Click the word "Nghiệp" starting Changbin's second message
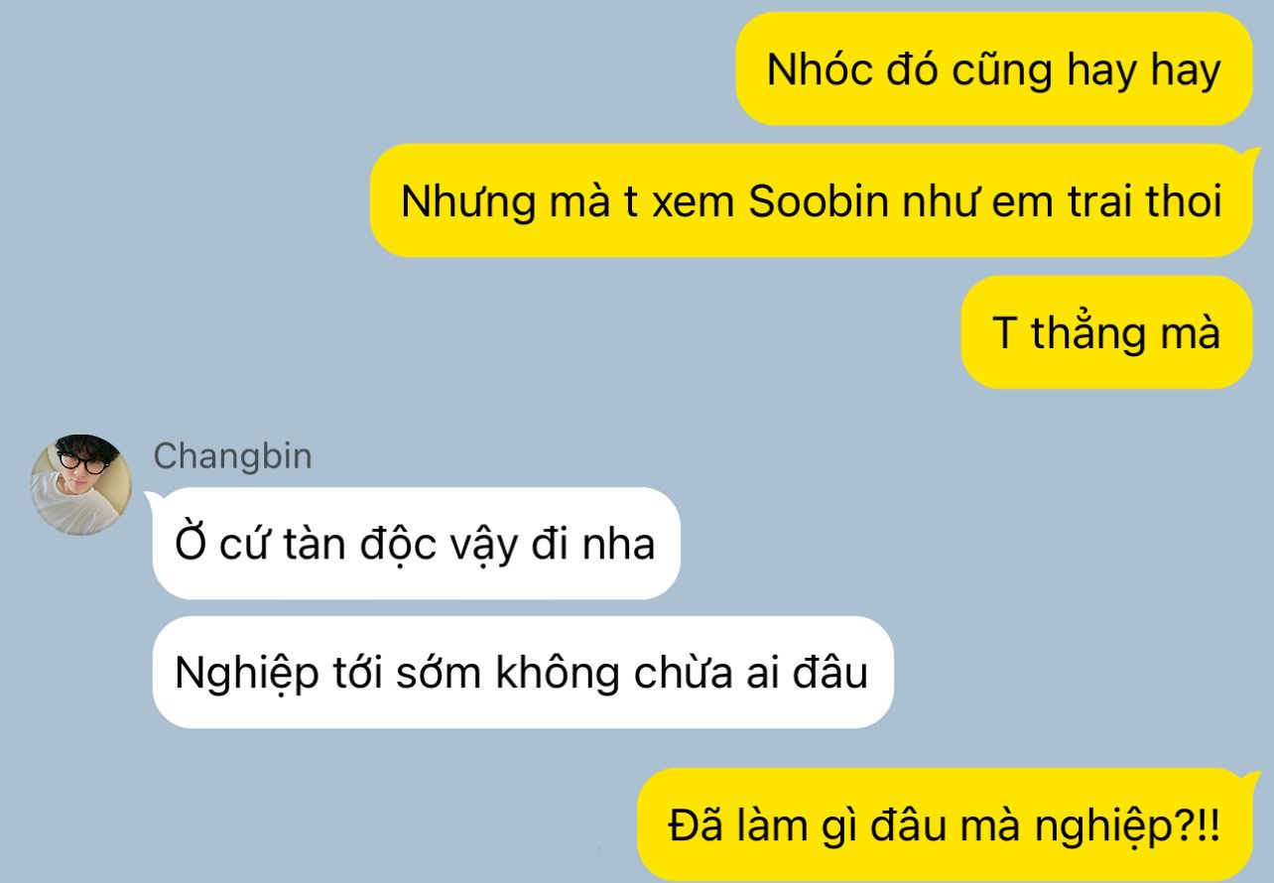The image size is (1274, 883). (247, 675)
